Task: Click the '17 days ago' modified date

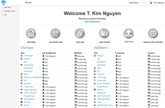Action: pyautogui.click(x=81, y=59)
